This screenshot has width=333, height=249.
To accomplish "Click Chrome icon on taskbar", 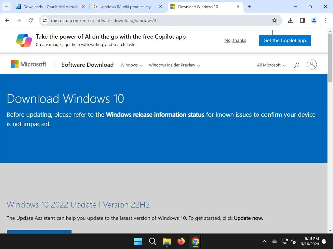I will [195, 241].
